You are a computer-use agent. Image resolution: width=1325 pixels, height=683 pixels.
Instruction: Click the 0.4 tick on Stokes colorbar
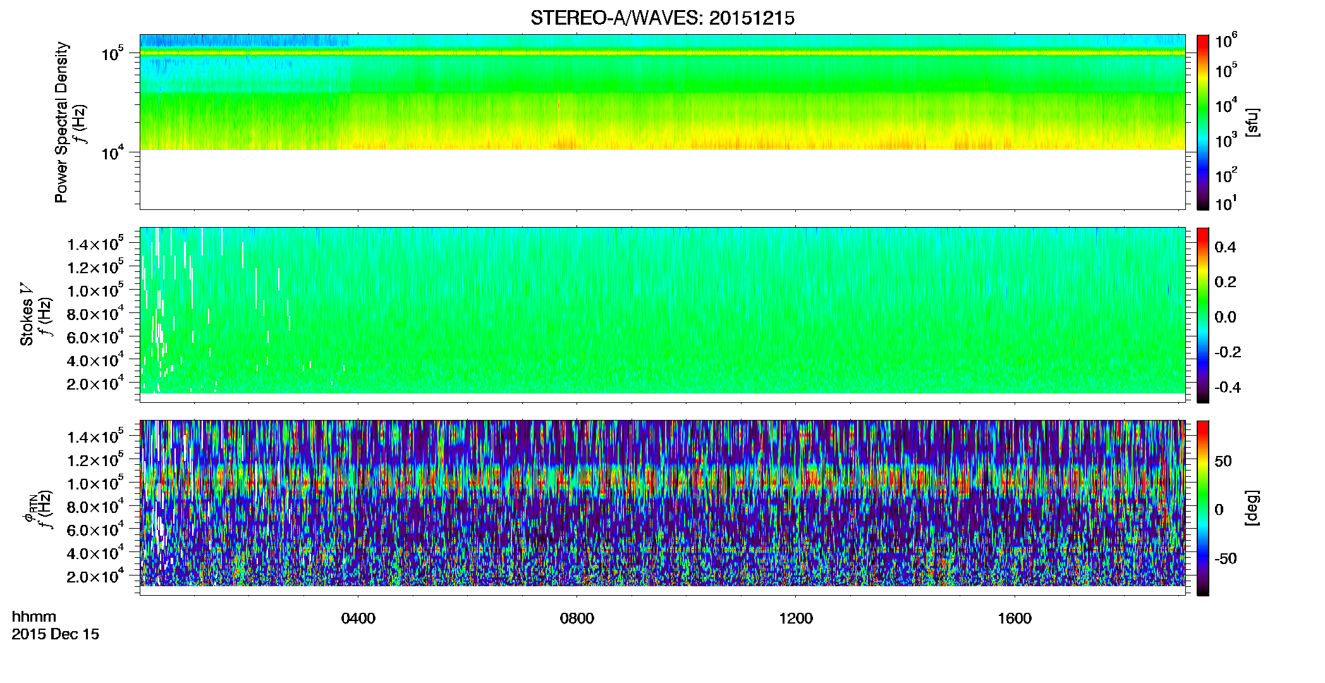coord(1225,247)
